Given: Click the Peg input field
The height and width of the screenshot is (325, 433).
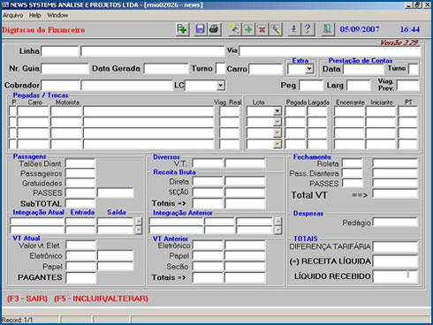Looking at the screenshot, I should coord(311,86).
